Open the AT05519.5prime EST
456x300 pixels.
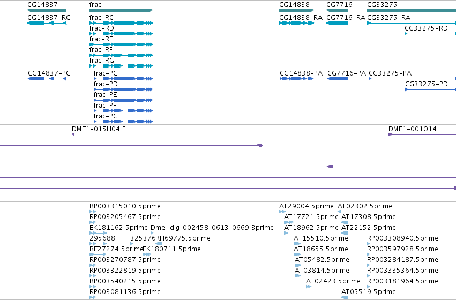click(x=345, y=297)
